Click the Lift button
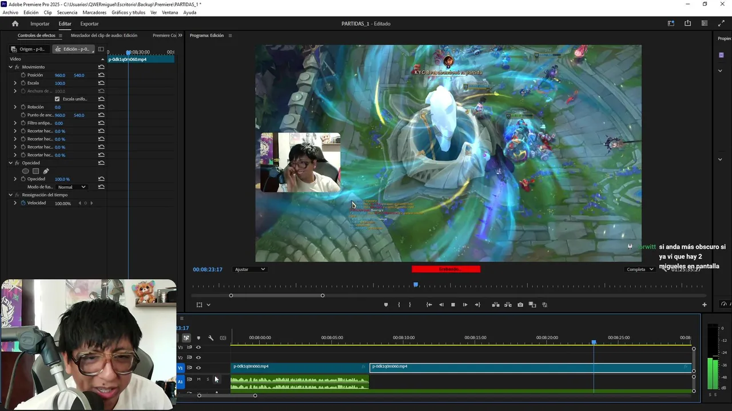The height and width of the screenshot is (411, 732). (x=496, y=305)
